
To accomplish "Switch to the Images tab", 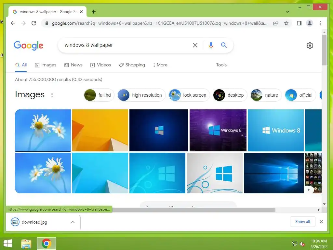I will (46, 65).
